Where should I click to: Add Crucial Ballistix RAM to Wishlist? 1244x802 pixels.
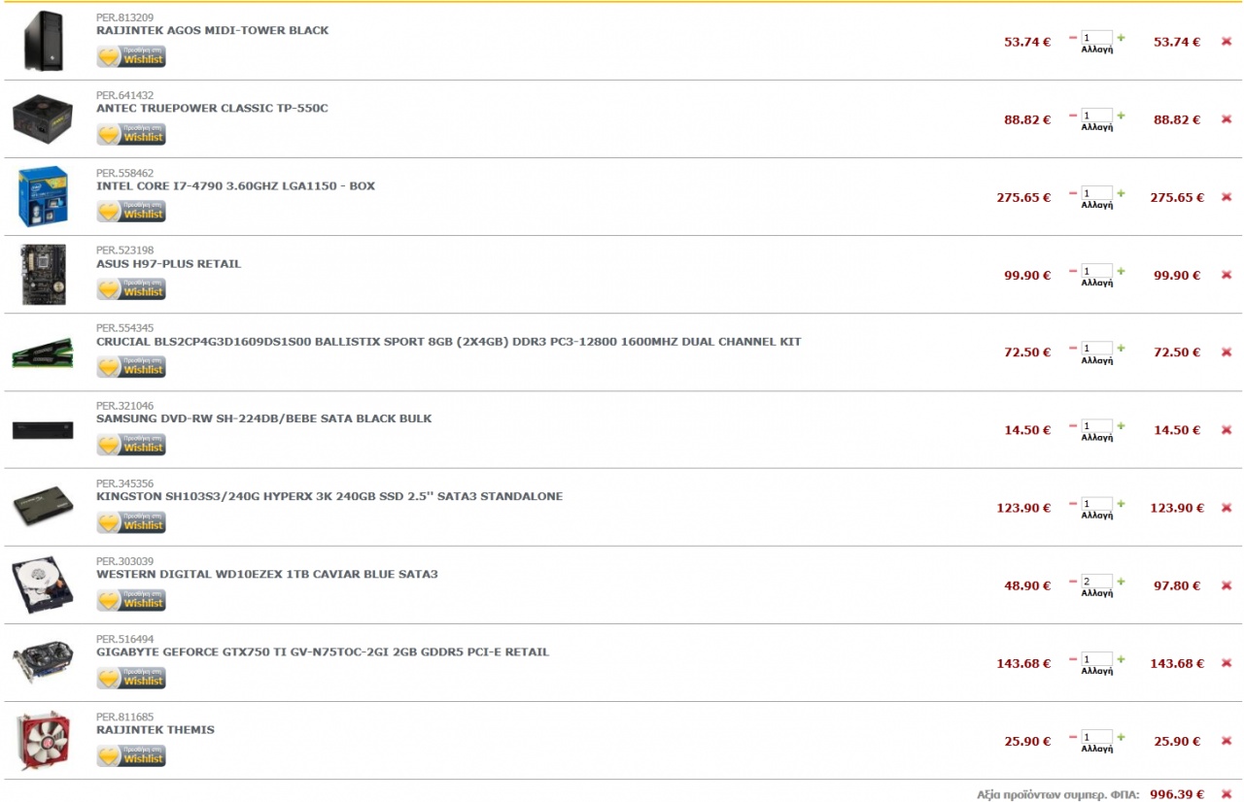pos(131,367)
